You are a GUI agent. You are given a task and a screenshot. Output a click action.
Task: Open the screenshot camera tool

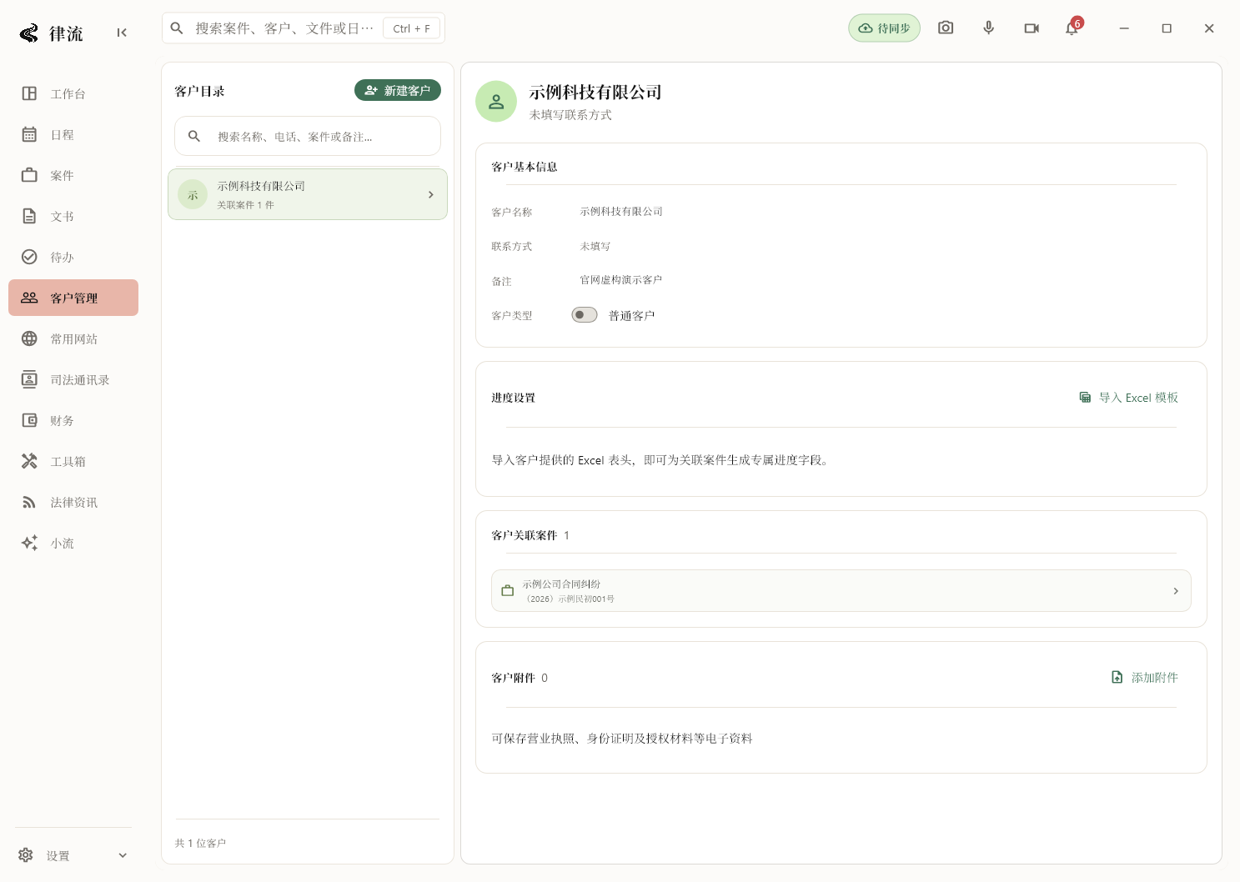pos(946,28)
